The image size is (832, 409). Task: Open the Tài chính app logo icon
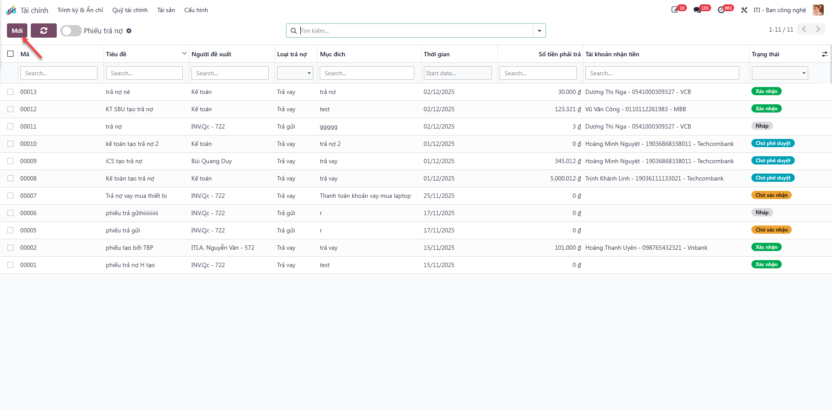click(x=11, y=10)
